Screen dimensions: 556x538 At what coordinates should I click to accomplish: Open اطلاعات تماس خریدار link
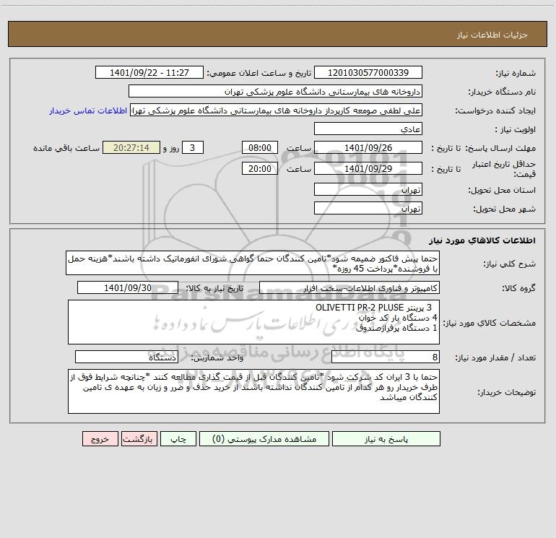(x=88, y=110)
